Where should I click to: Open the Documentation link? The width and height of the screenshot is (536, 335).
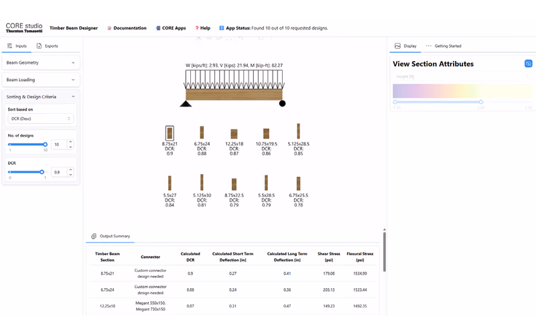tap(127, 28)
